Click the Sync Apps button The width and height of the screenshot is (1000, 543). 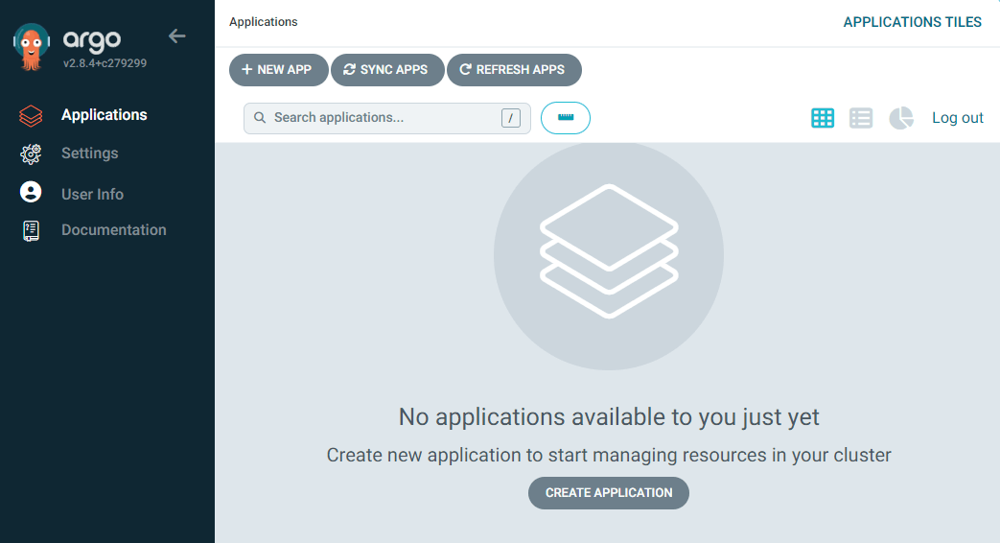coord(387,69)
